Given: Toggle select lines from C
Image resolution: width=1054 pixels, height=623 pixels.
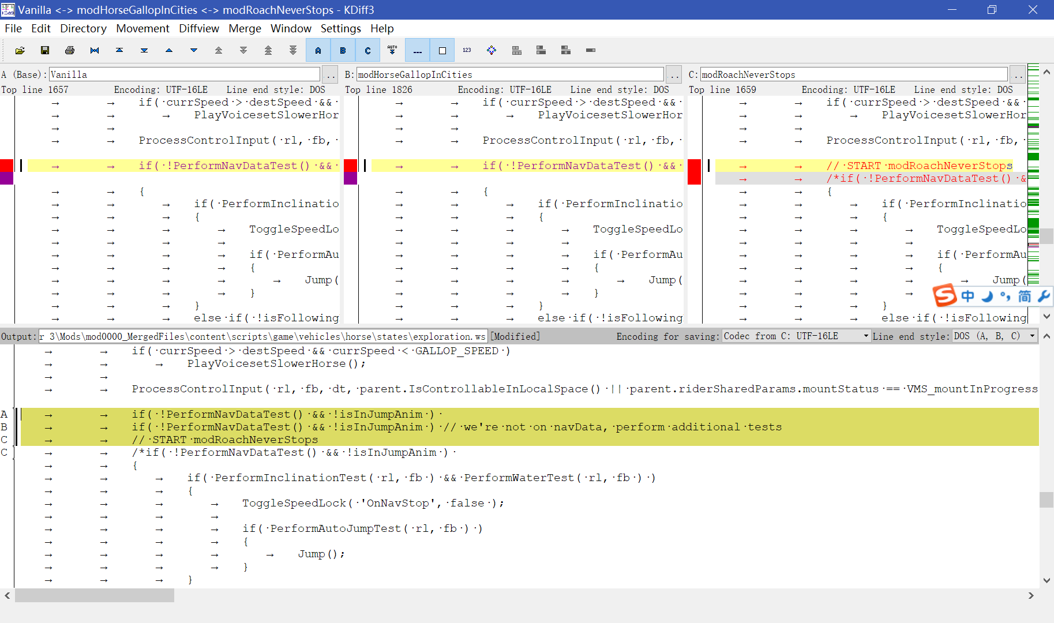Looking at the screenshot, I should 367,51.
